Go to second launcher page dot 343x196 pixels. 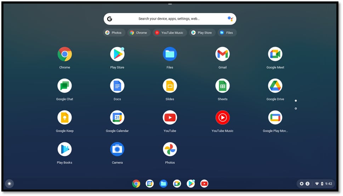296,108
